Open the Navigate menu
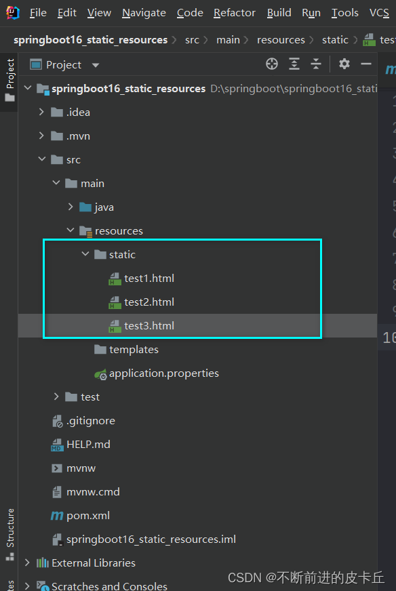This screenshot has width=396, height=591. pos(144,13)
